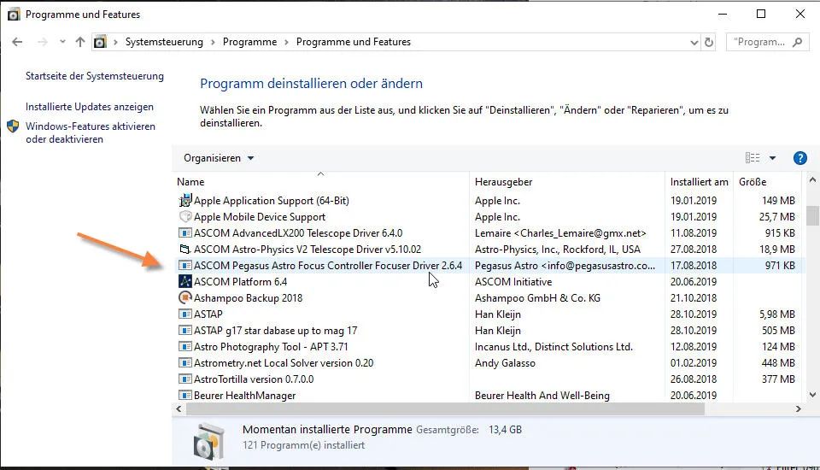Viewport: 820px width, 470px height.
Task: Open Startseite der Systemsteuerung link
Action: [94, 76]
